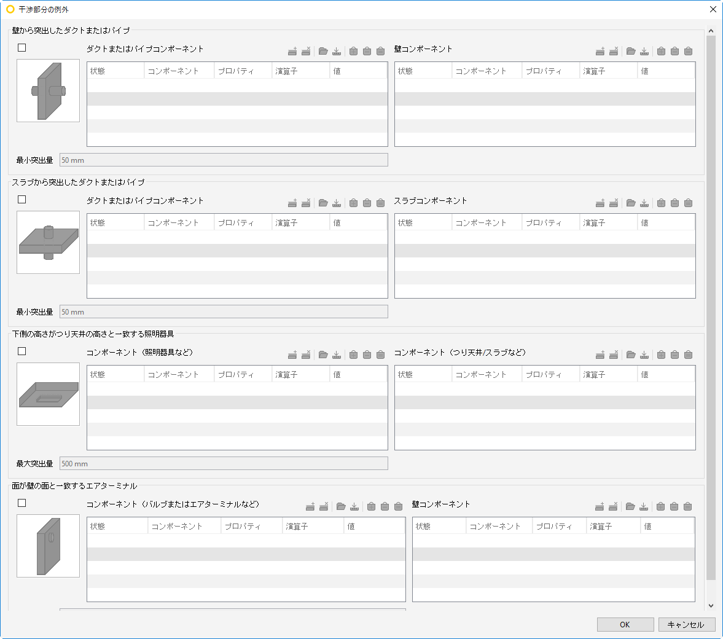Open folder icon for コンポーネント（照明器具など）
Screen dimensions: 723x639
[323, 355]
